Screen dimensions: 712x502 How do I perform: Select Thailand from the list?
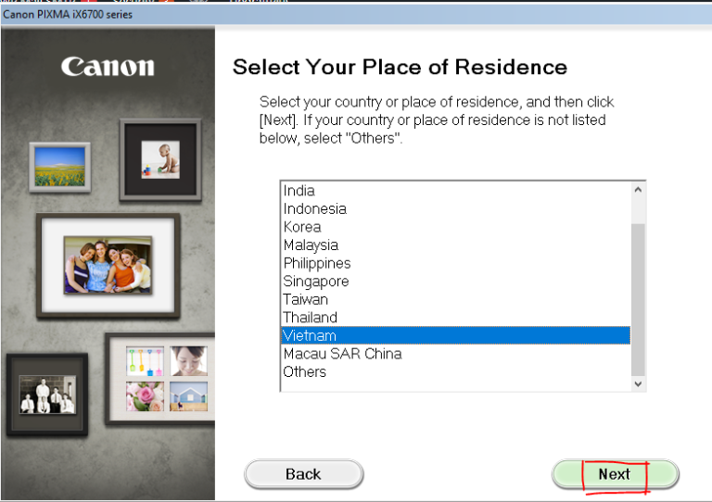[311, 318]
